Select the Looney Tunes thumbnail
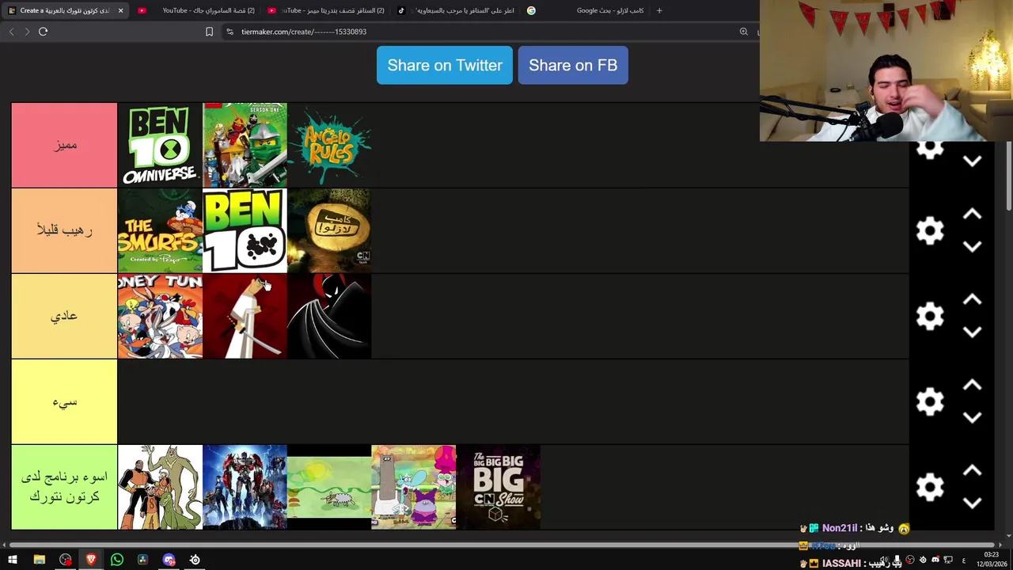 click(160, 316)
